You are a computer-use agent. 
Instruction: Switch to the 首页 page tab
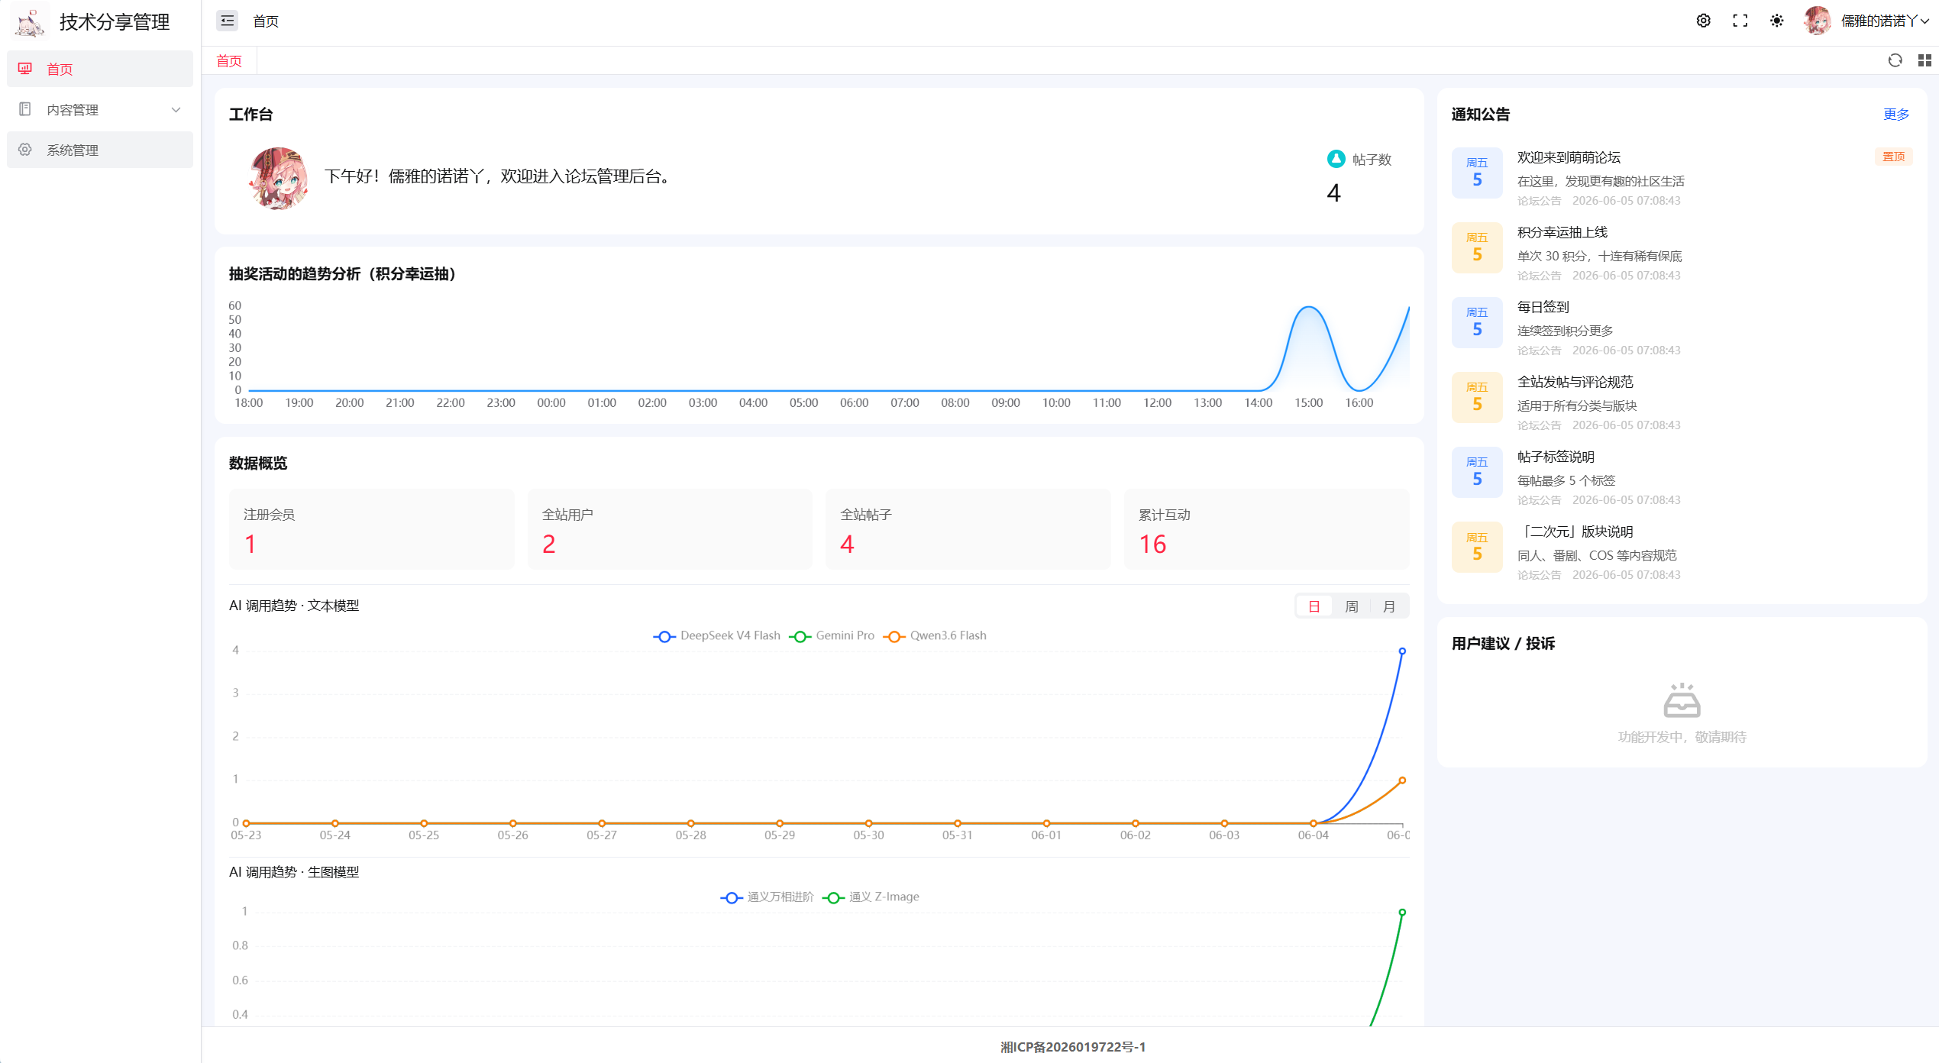[229, 61]
